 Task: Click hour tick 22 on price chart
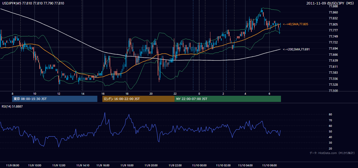coord(175,94)
